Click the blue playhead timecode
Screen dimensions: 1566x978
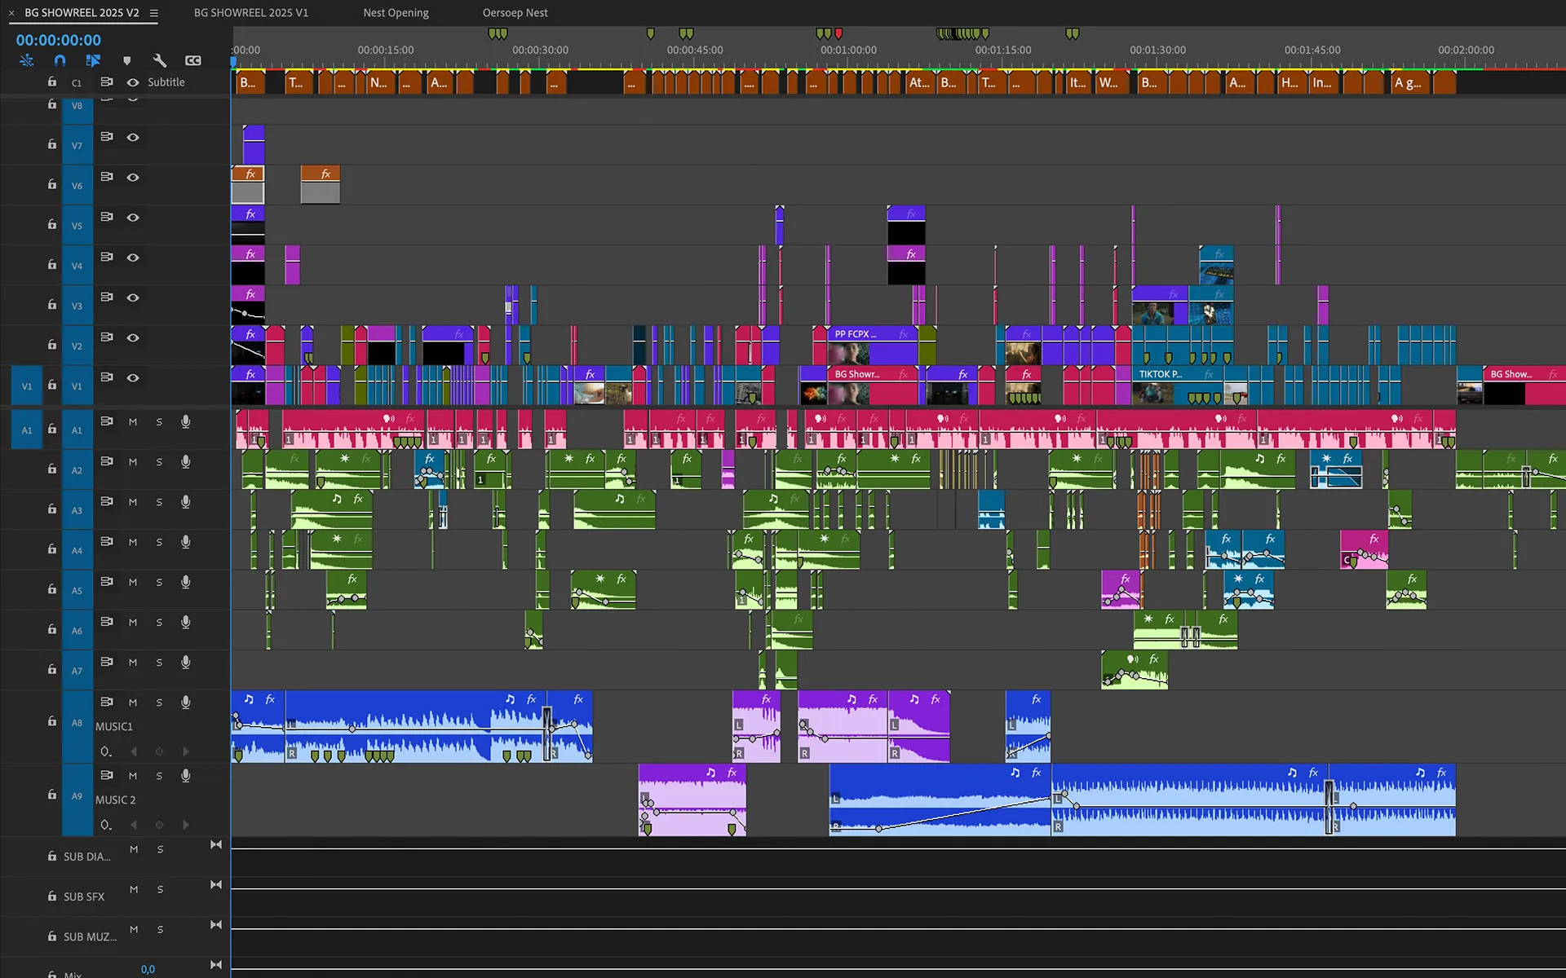pyautogui.click(x=59, y=40)
